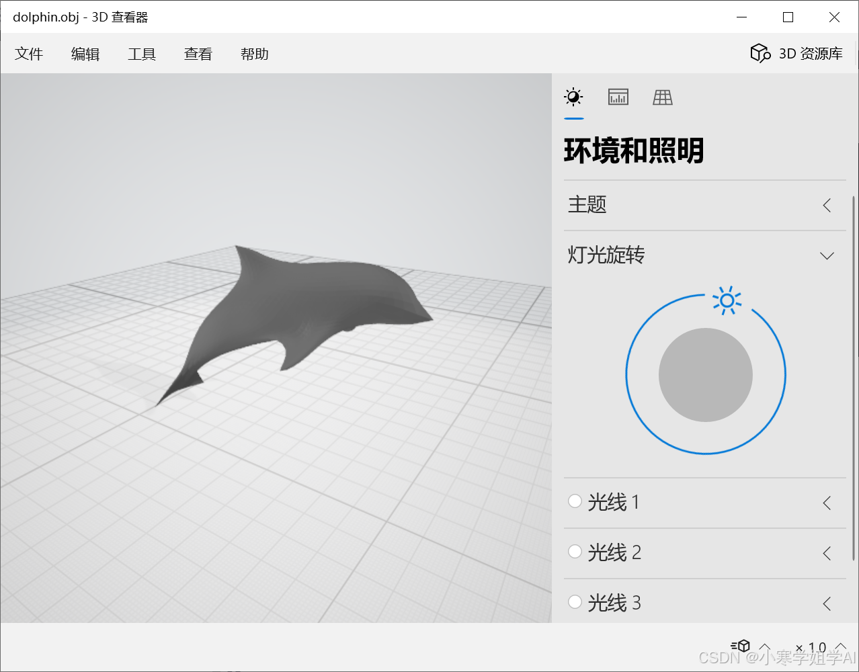859x672 pixels.
Task: Click the 3D library cube icon
Action: (x=760, y=54)
